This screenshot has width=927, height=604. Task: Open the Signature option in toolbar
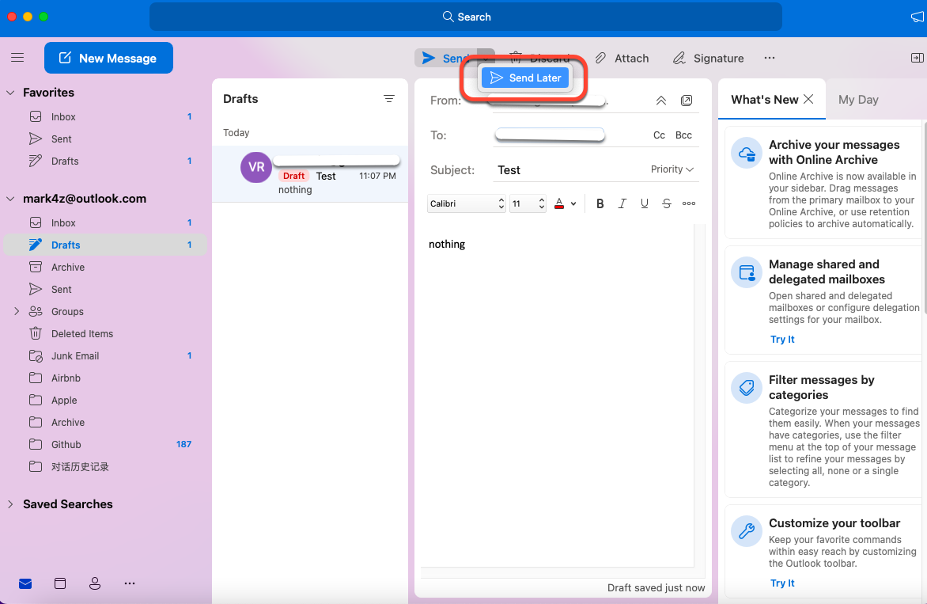click(708, 59)
